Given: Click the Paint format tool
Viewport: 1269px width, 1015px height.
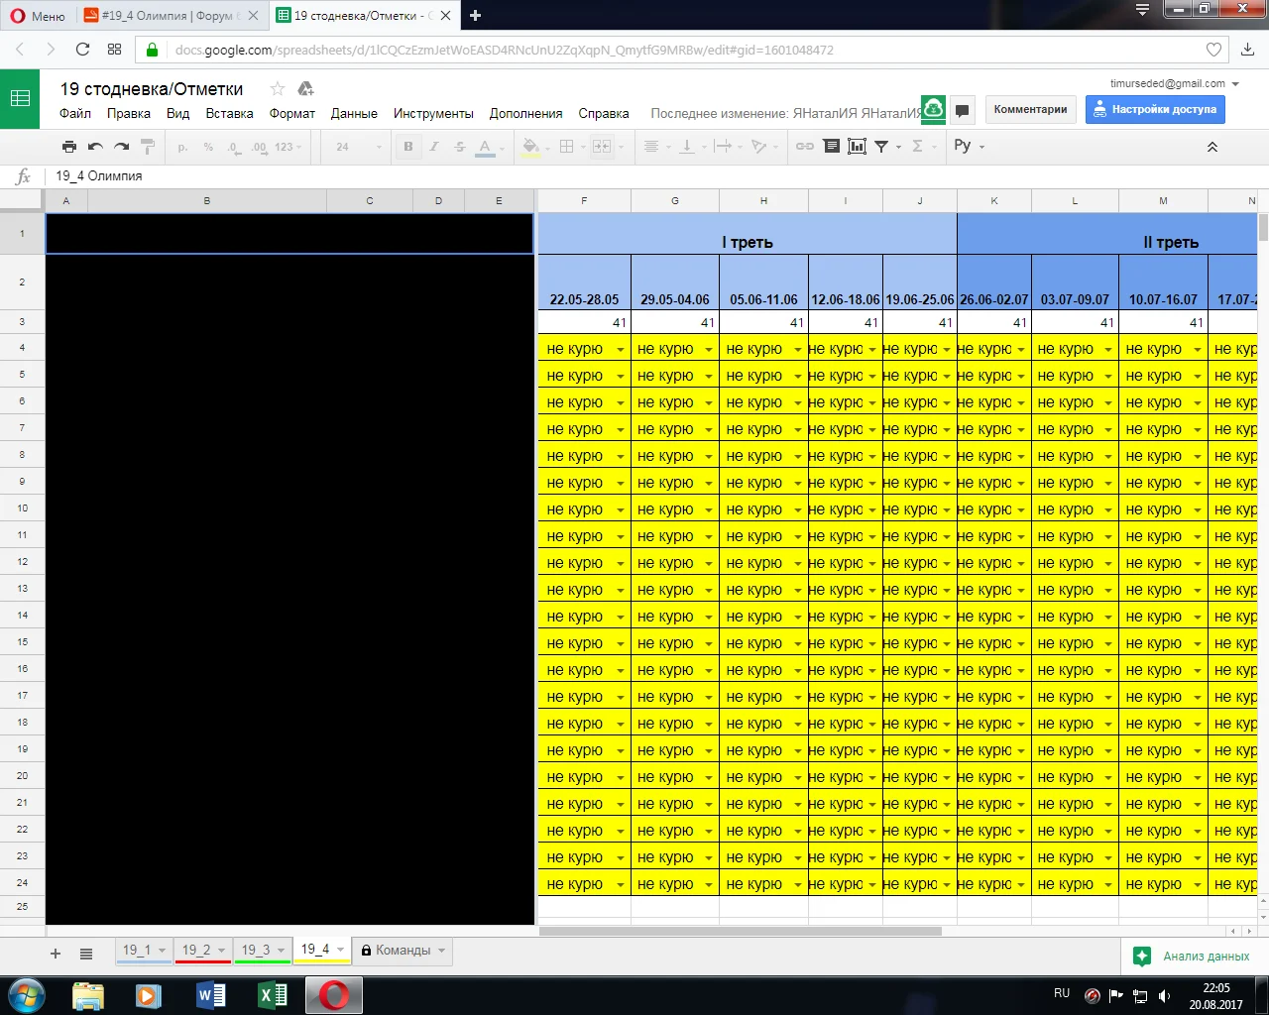Looking at the screenshot, I should tap(147, 146).
